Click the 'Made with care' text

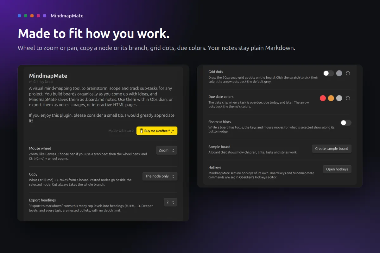121,131
